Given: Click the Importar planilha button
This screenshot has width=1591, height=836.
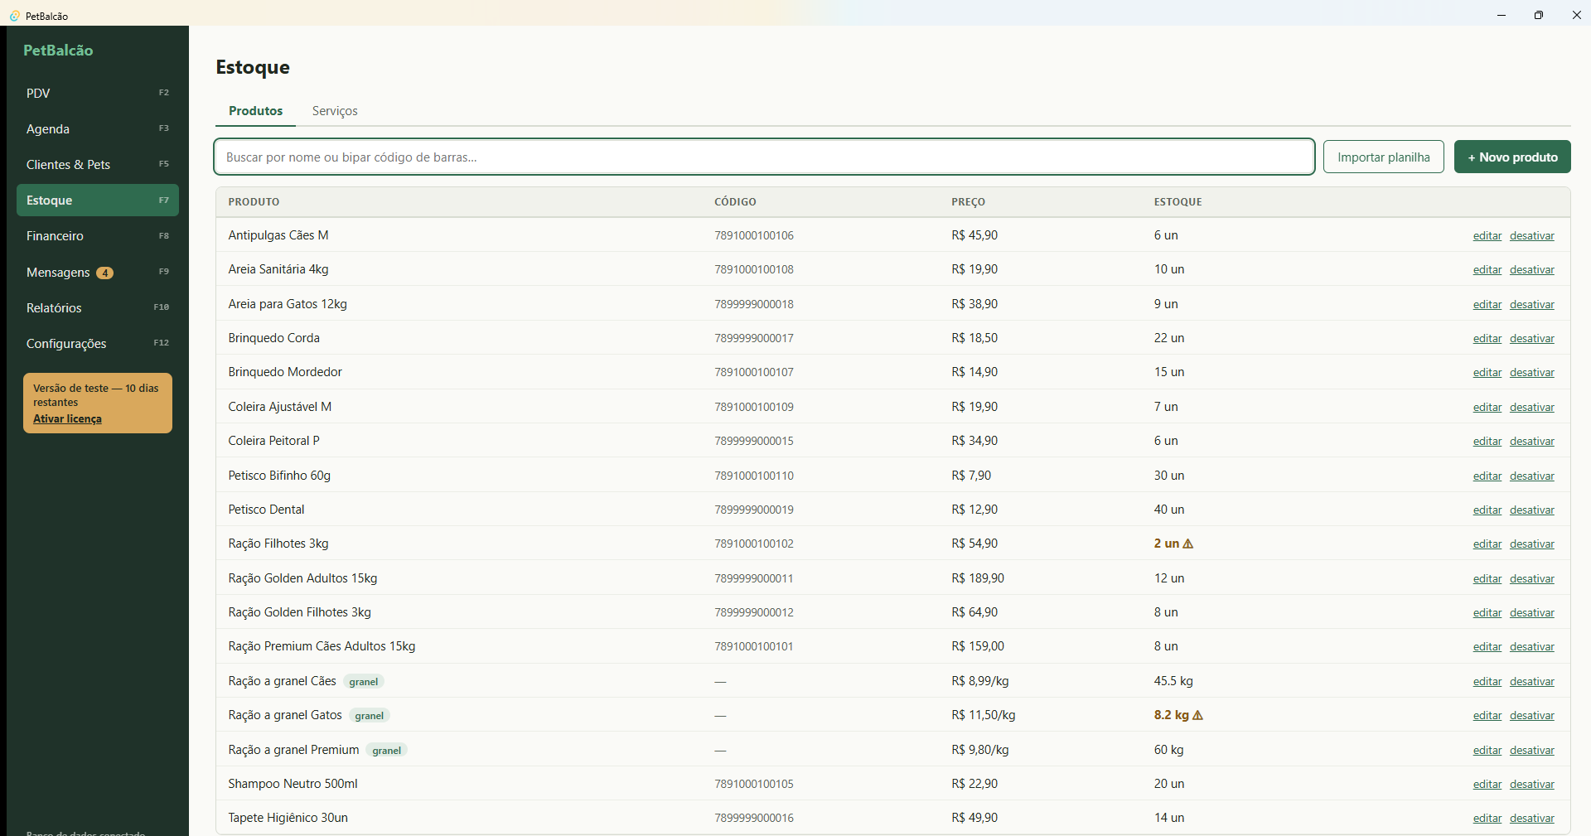Looking at the screenshot, I should [1384, 157].
